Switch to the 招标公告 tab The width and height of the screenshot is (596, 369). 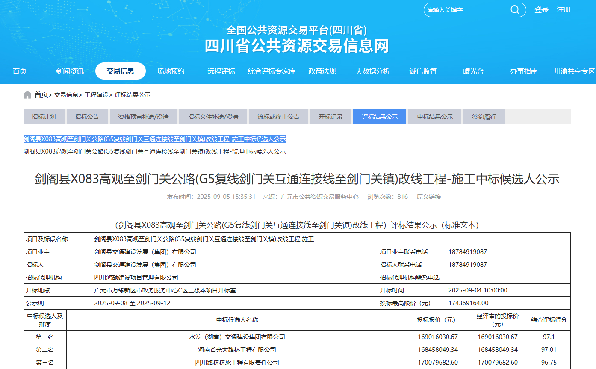click(87, 116)
